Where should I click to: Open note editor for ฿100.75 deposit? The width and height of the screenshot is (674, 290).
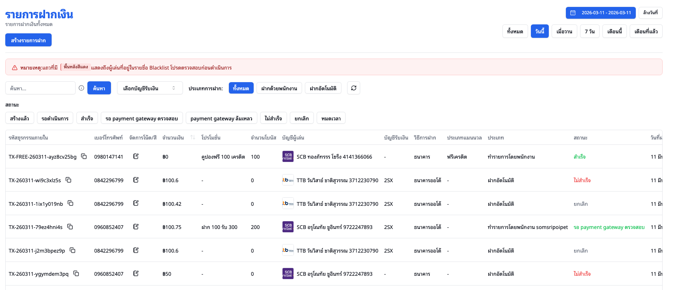pos(136,227)
